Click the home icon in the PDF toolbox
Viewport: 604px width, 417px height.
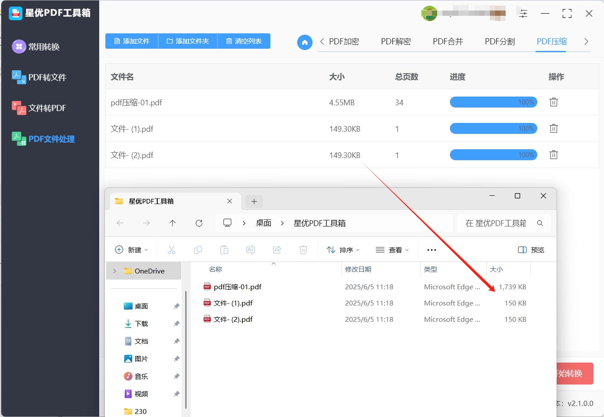(305, 42)
